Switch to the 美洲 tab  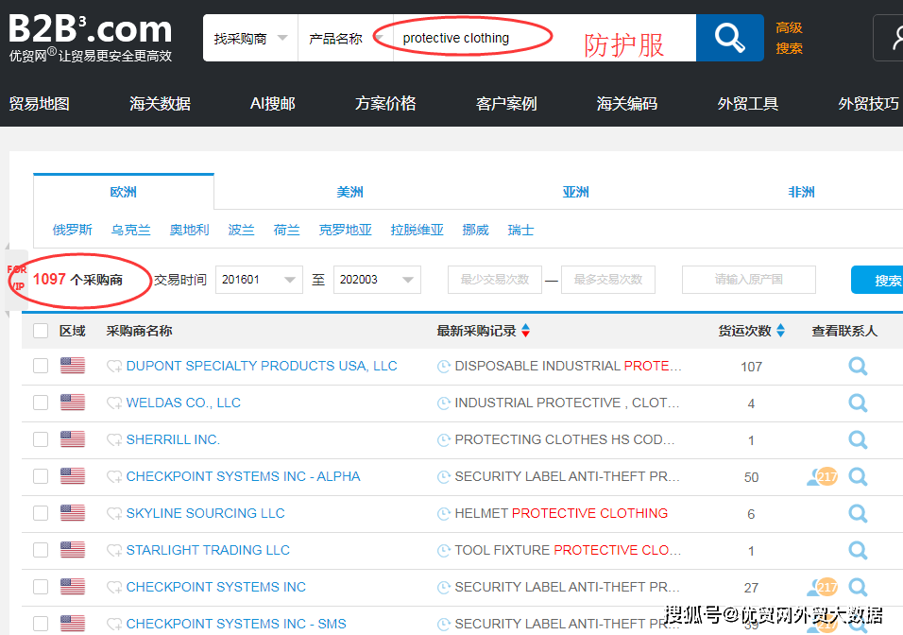pyautogui.click(x=349, y=192)
